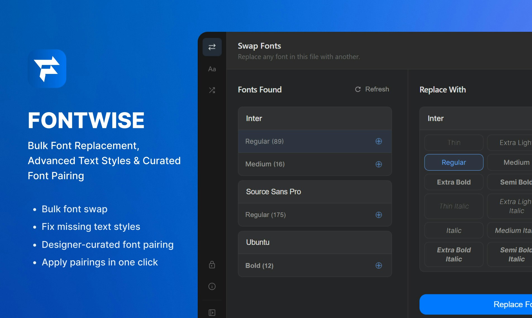Viewport: 532px width, 318px height.
Task: Choose the Semi Bold Italic style option
Action: (x=510, y=254)
